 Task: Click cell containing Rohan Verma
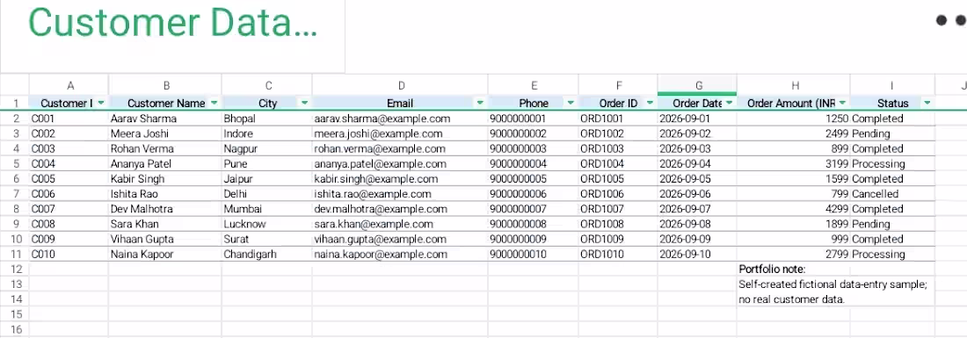(x=165, y=148)
